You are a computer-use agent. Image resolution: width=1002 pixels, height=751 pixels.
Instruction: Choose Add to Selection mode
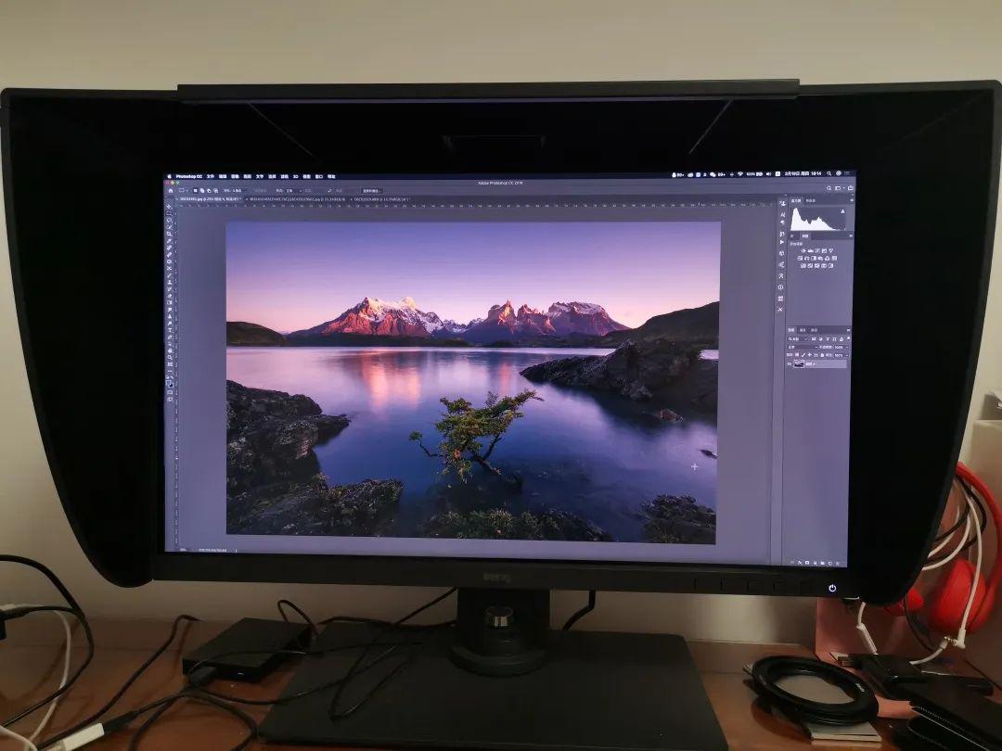202,191
